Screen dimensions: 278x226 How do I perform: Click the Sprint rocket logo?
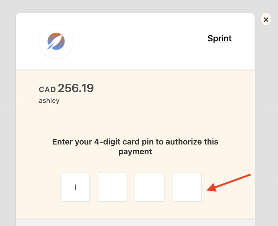coord(56,42)
